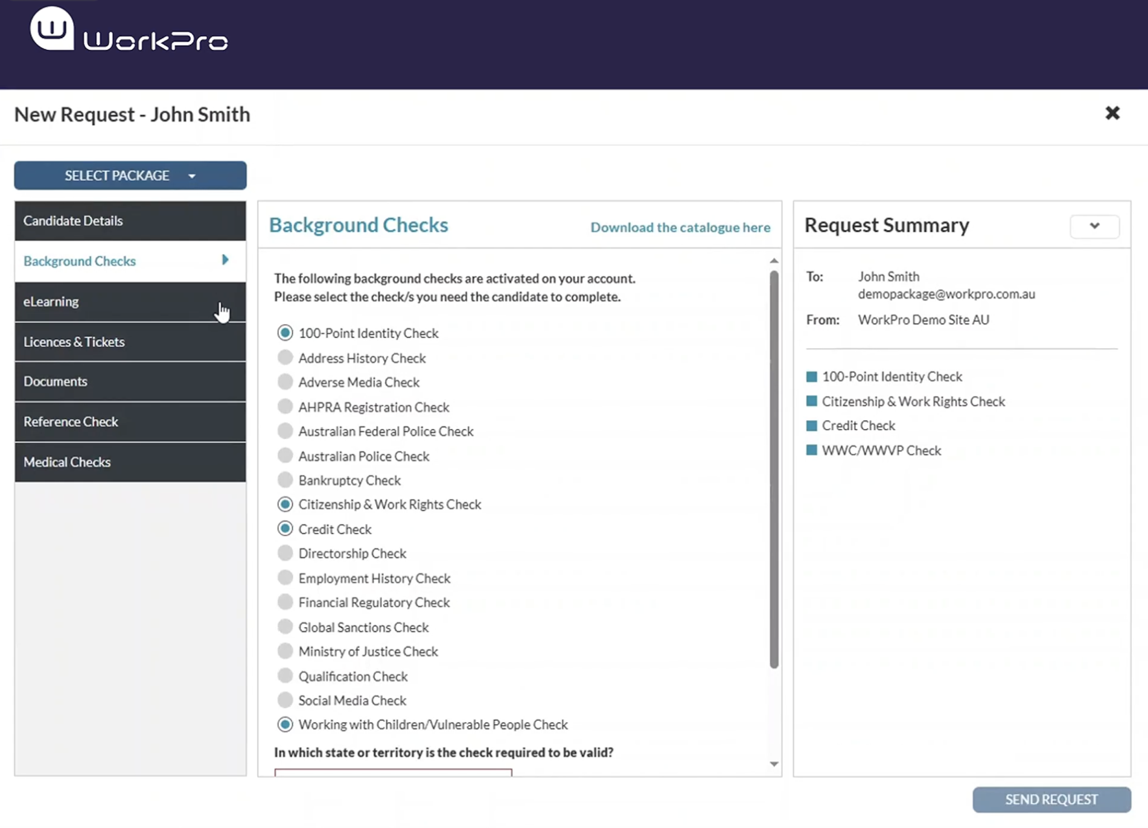Viewport: 1148px width, 828px height.
Task: Click the email demopackage@workpro.com.au
Action: click(x=946, y=295)
